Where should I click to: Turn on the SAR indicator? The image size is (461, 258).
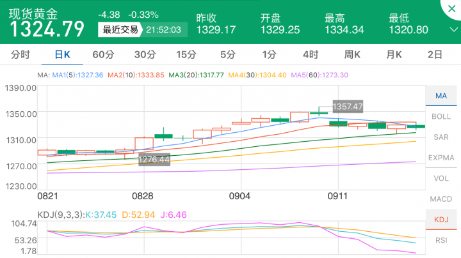point(441,137)
